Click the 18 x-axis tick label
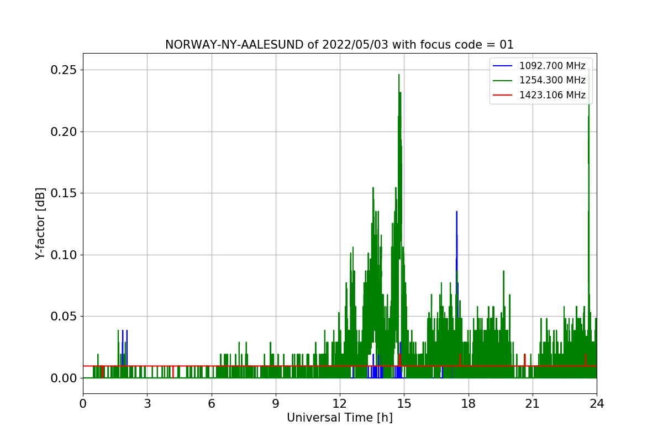This screenshot has height=442, width=663. tap(469, 403)
